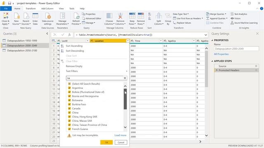Switch to the View tab

[61, 9]
